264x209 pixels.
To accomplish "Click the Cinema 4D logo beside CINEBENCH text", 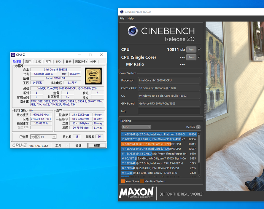I will [133, 31].
